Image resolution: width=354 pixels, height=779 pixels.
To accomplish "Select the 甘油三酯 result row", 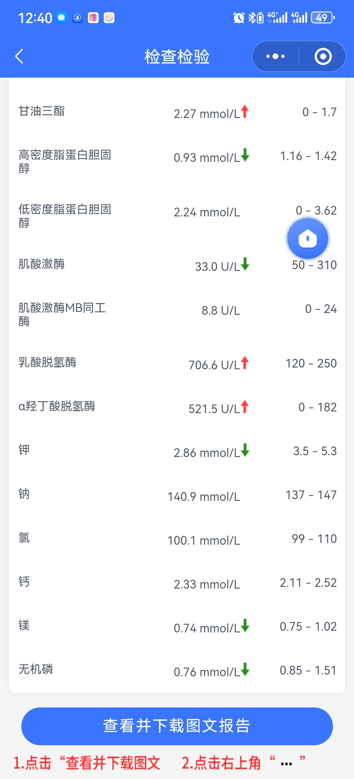I will click(x=177, y=112).
